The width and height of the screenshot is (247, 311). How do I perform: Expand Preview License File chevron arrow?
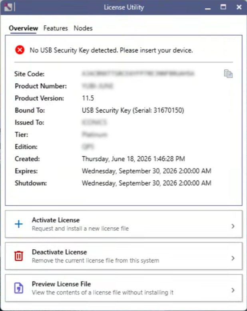[x=233, y=290]
